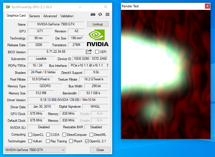Click the Resizable BAR field Disabled
This screenshot has height=157, width=215.
click(96, 127)
